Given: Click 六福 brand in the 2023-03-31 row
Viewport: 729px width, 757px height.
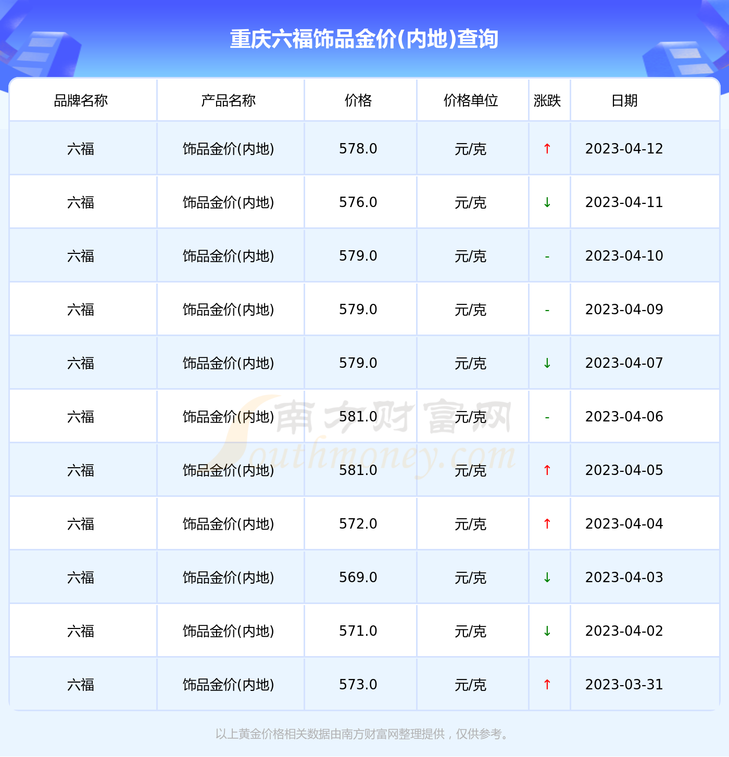Looking at the screenshot, I should [81, 685].
